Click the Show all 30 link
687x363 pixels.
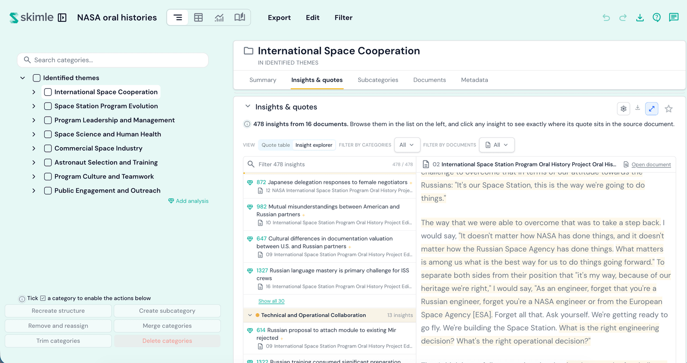[x=271, y=301]
